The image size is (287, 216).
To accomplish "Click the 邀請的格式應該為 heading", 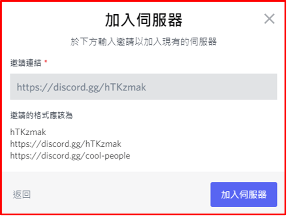I will point(41,116).
